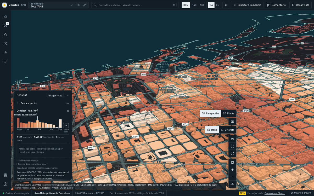Click 'Seccions censals 2025' status text
Image resolution: width=314 pixels, height=196 pixels.
point(137,193)
